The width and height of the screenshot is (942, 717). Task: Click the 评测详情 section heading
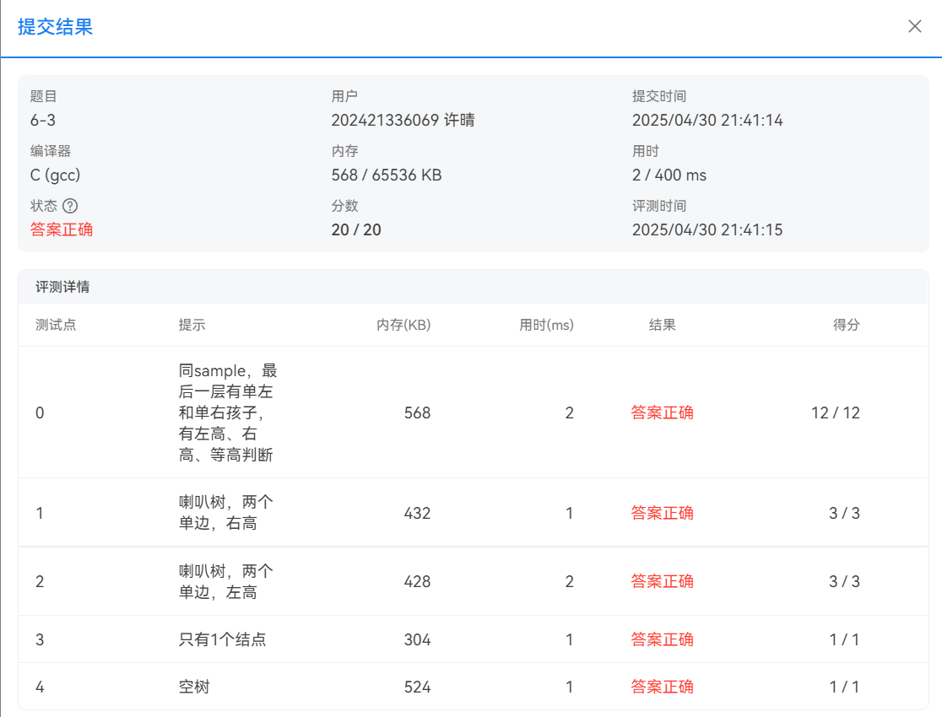pos(62,287)
